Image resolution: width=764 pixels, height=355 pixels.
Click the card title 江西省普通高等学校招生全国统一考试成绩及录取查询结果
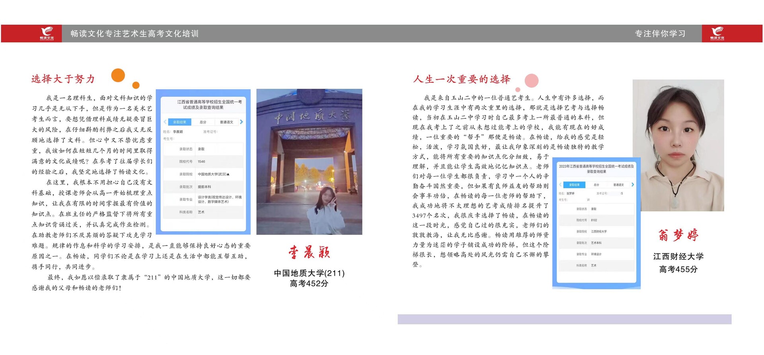click(209, 105)
